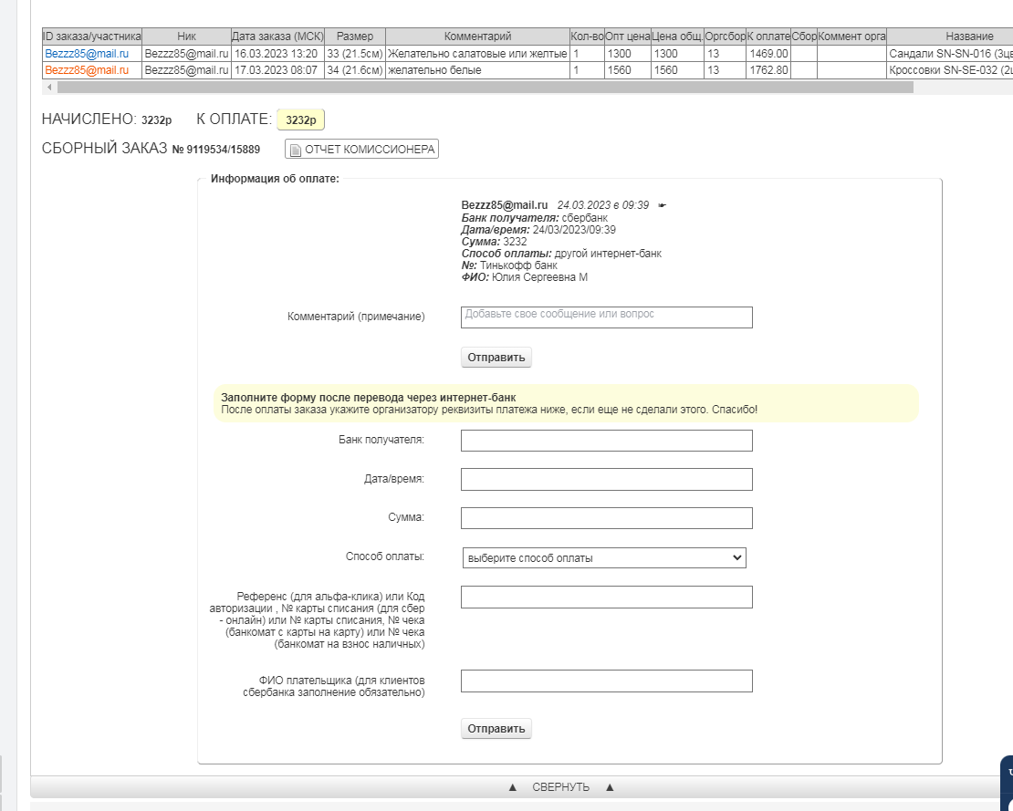
Task: Click the yellow 3232р К ОПЛАТЕ button
Action: [300, 120]
